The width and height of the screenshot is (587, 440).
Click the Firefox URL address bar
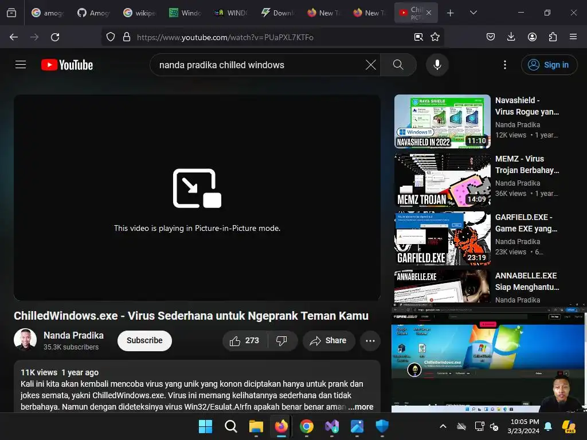coord(271,37)
